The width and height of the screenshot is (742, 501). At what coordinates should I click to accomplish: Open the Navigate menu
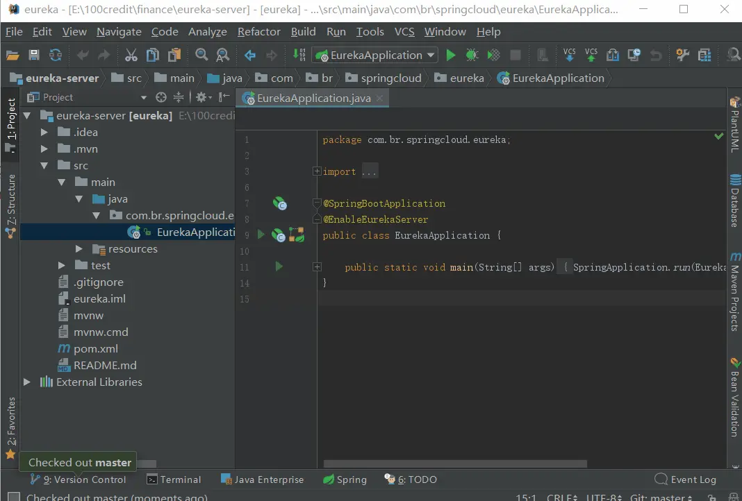[x=119, y=32]
